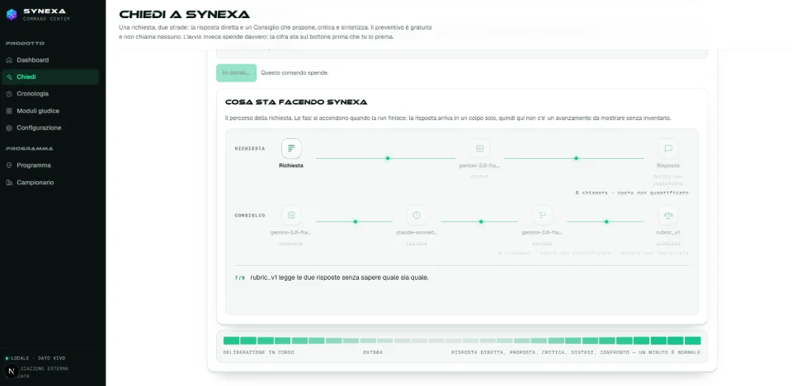Screen dimensions: 792x386
Task: Click the dot between critica and sintesi
Action: [481, 221]
